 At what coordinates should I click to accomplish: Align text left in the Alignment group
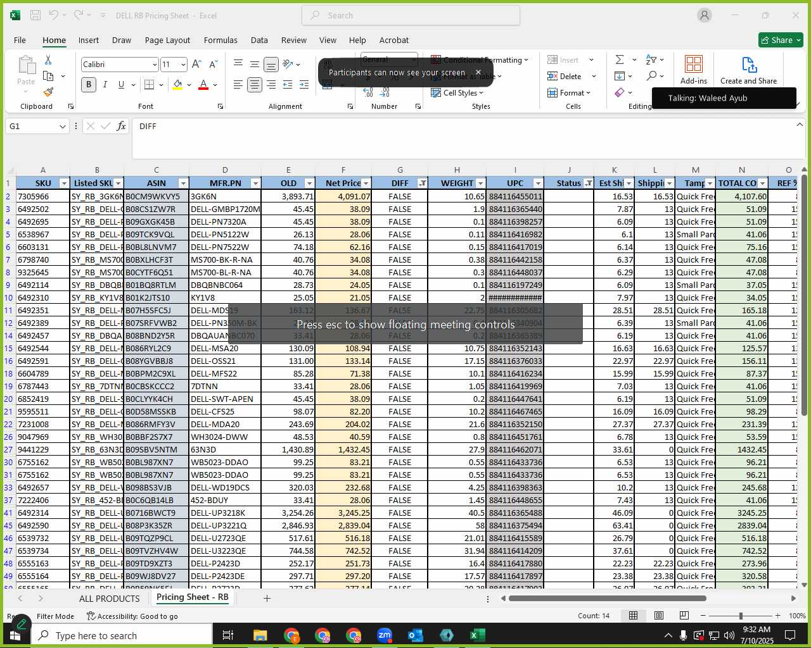[238, 85]
